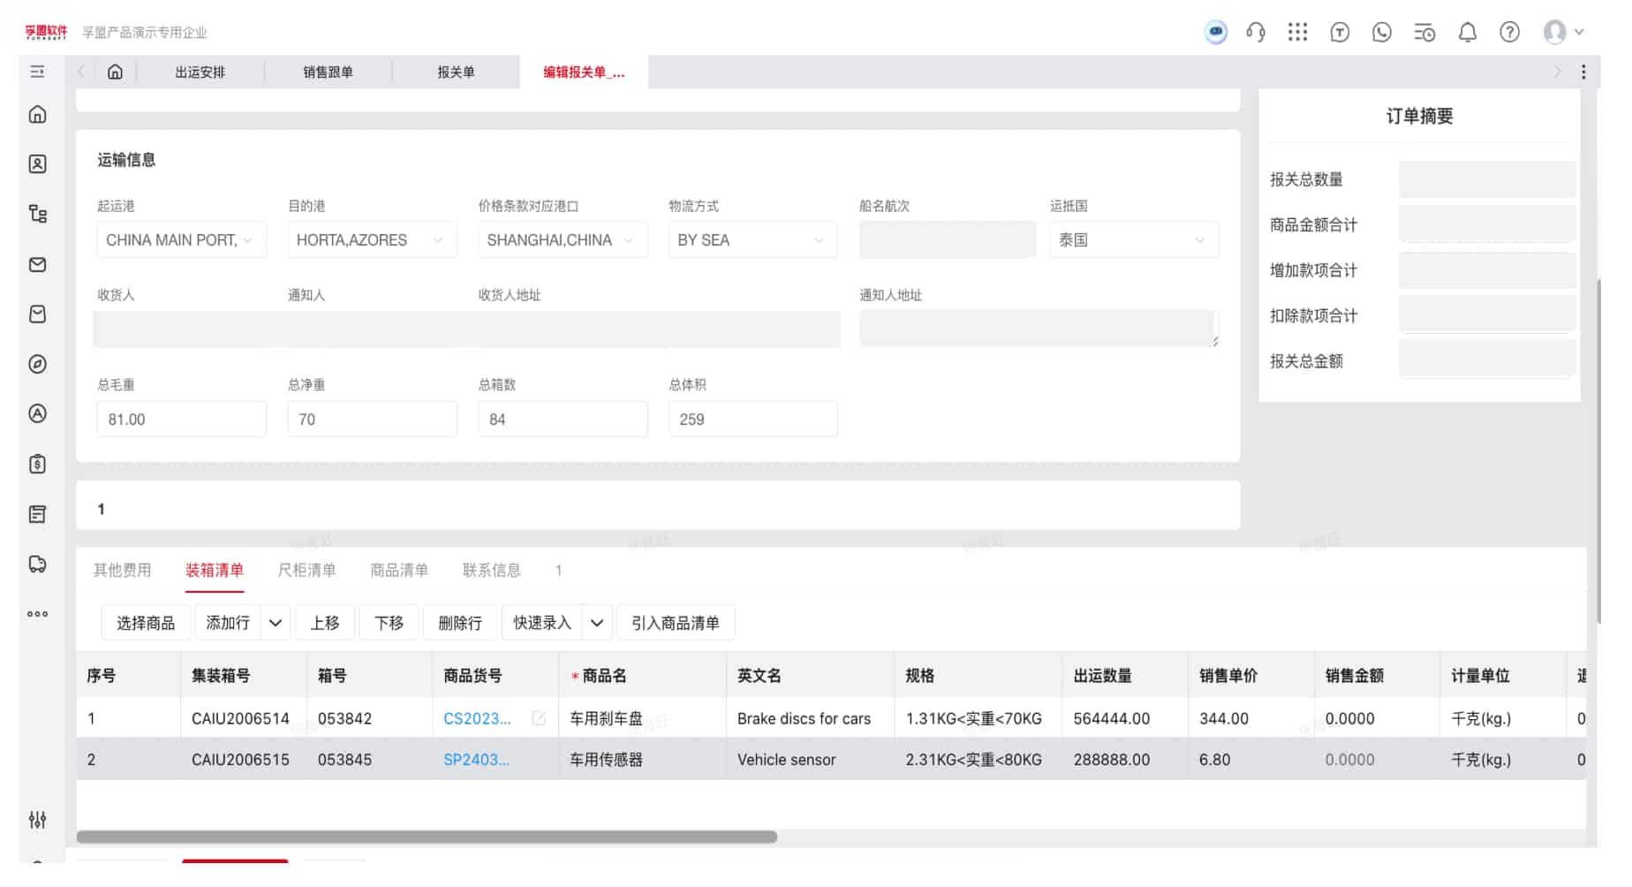The width and height of the screenshot is (1632, 887).
Task: Click the headset customer support icon
Action: (x=1255, y=32)
